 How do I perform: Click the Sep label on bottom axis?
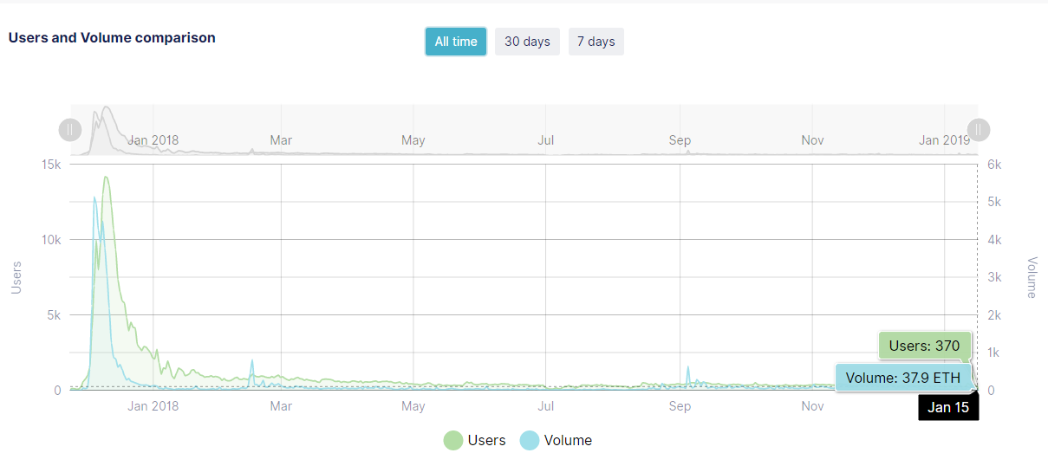coord(680,405)
